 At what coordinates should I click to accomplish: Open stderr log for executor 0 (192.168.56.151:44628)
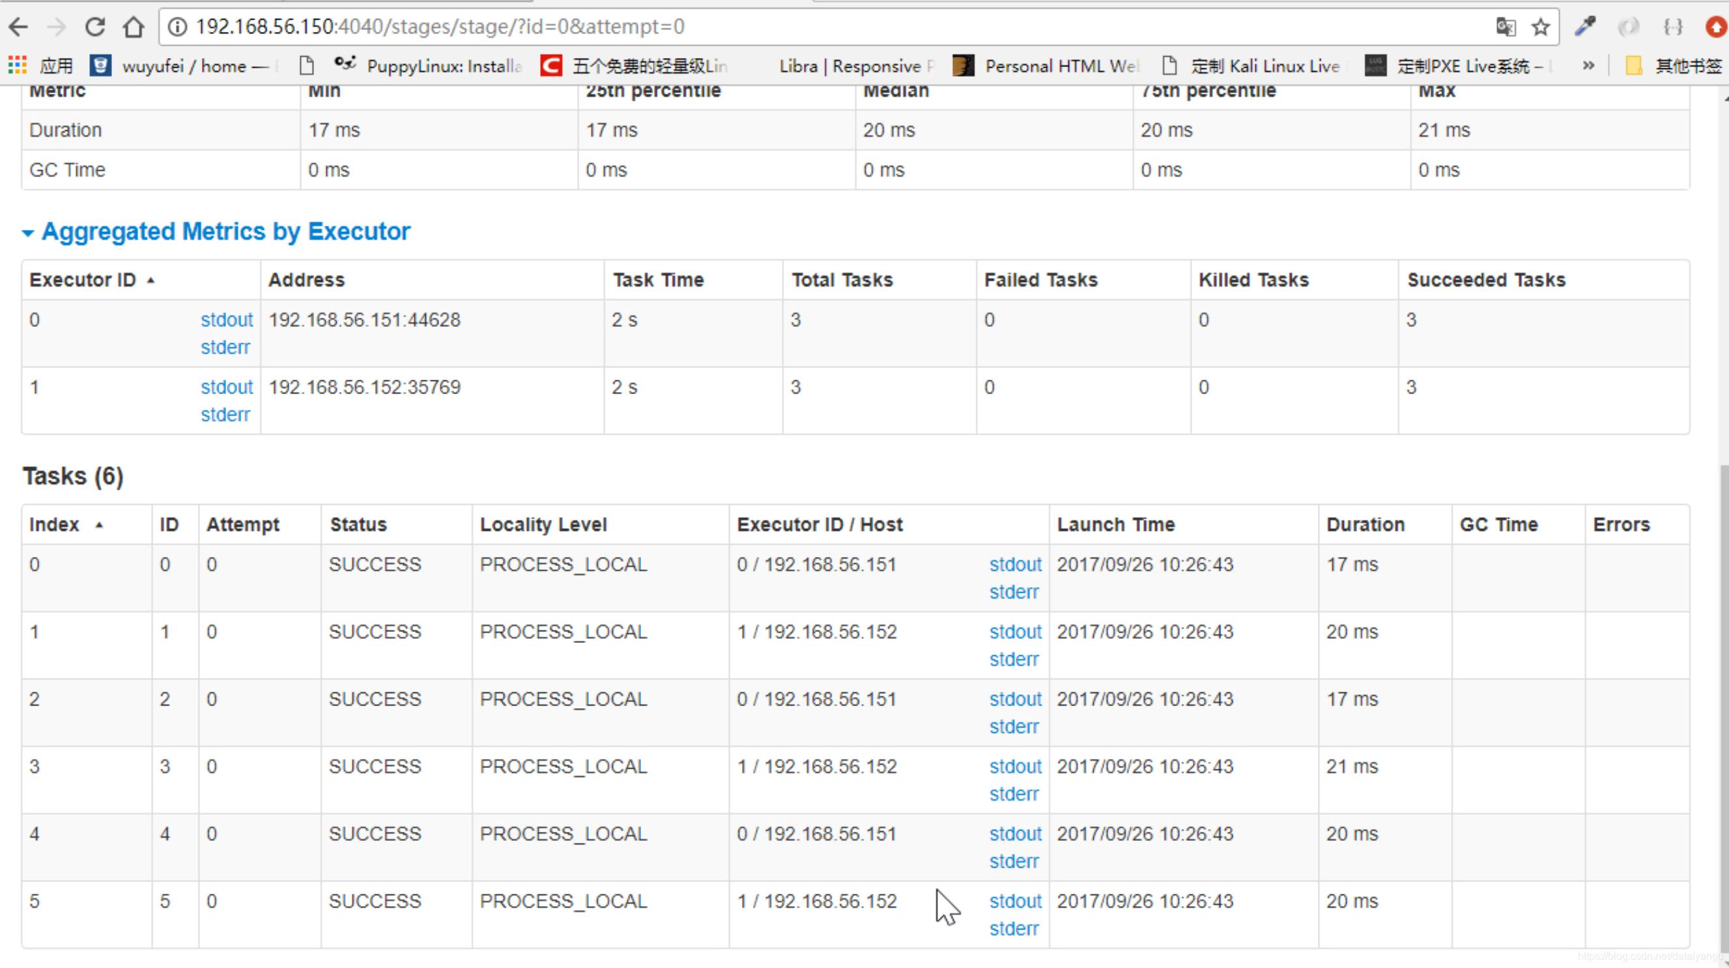tap(225, 347)
